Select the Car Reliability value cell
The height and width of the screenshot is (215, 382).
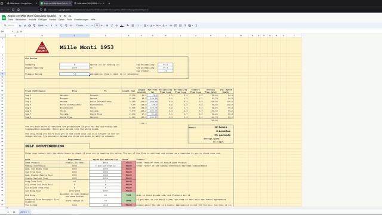tap(165, 64)
